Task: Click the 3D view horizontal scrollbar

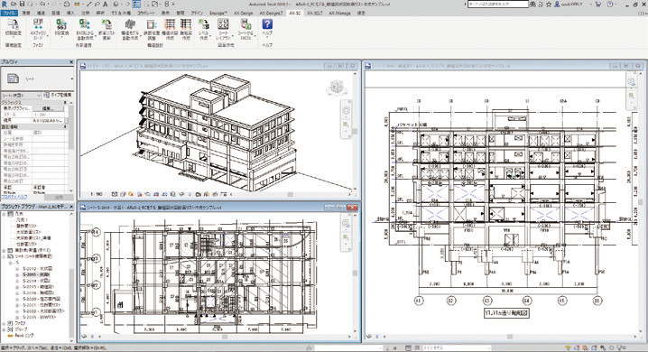Action: (291, 194)
